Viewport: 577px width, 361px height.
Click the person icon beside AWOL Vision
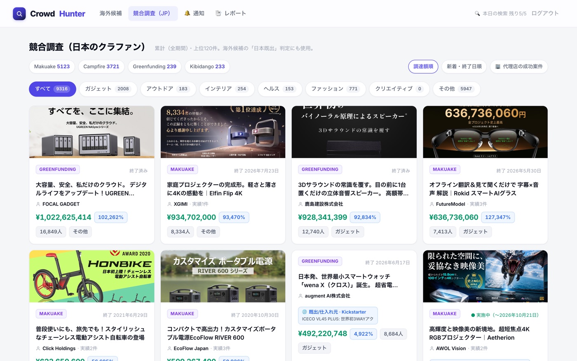click(x=432, y=349)
